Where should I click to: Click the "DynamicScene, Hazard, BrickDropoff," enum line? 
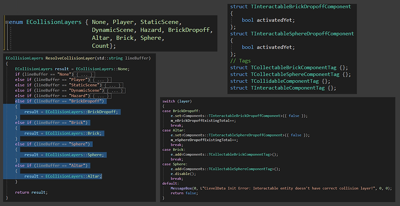(x=152, y=30)
